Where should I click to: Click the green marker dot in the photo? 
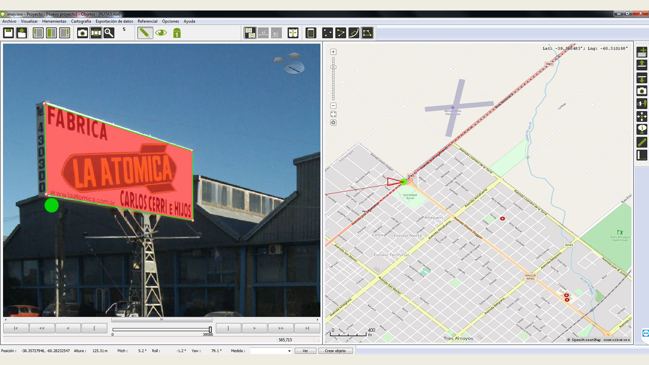(51, 205)
